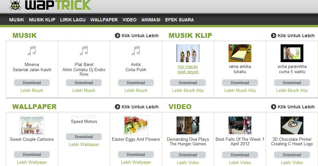Open the Sweet Couple Cartoons wallpaper thumbnail
The image size is (318, 166).
coord(32,126)
